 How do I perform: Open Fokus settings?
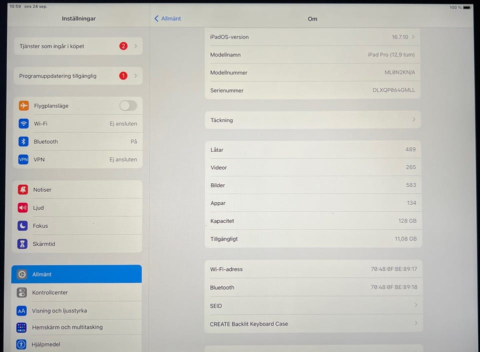[77, 226]
